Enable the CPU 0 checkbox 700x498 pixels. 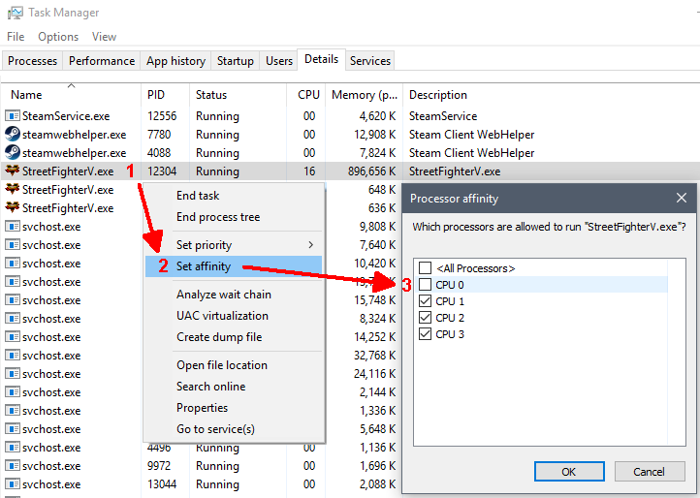424,285
